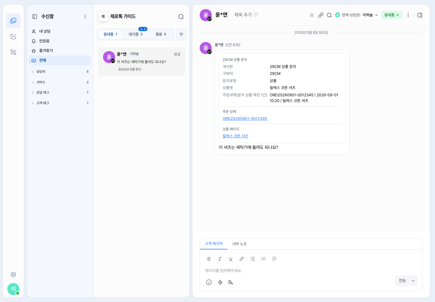
Task: Apply underline formatting
Action: [x=231, y=259]
